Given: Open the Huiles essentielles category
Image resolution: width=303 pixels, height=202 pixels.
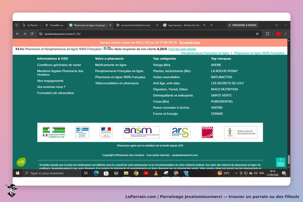Looking at the screenshot, I should click(166, 77).
